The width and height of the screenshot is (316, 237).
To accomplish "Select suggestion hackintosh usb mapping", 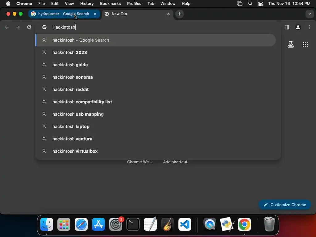I will click(x=156, y=114).
